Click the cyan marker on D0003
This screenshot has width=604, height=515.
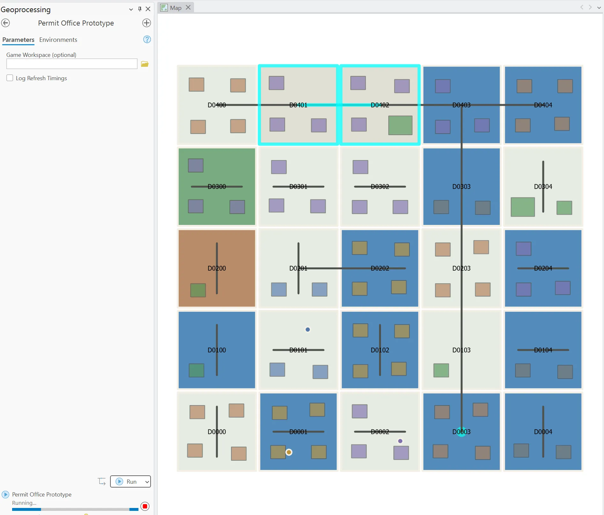click(x=461, y=432)
